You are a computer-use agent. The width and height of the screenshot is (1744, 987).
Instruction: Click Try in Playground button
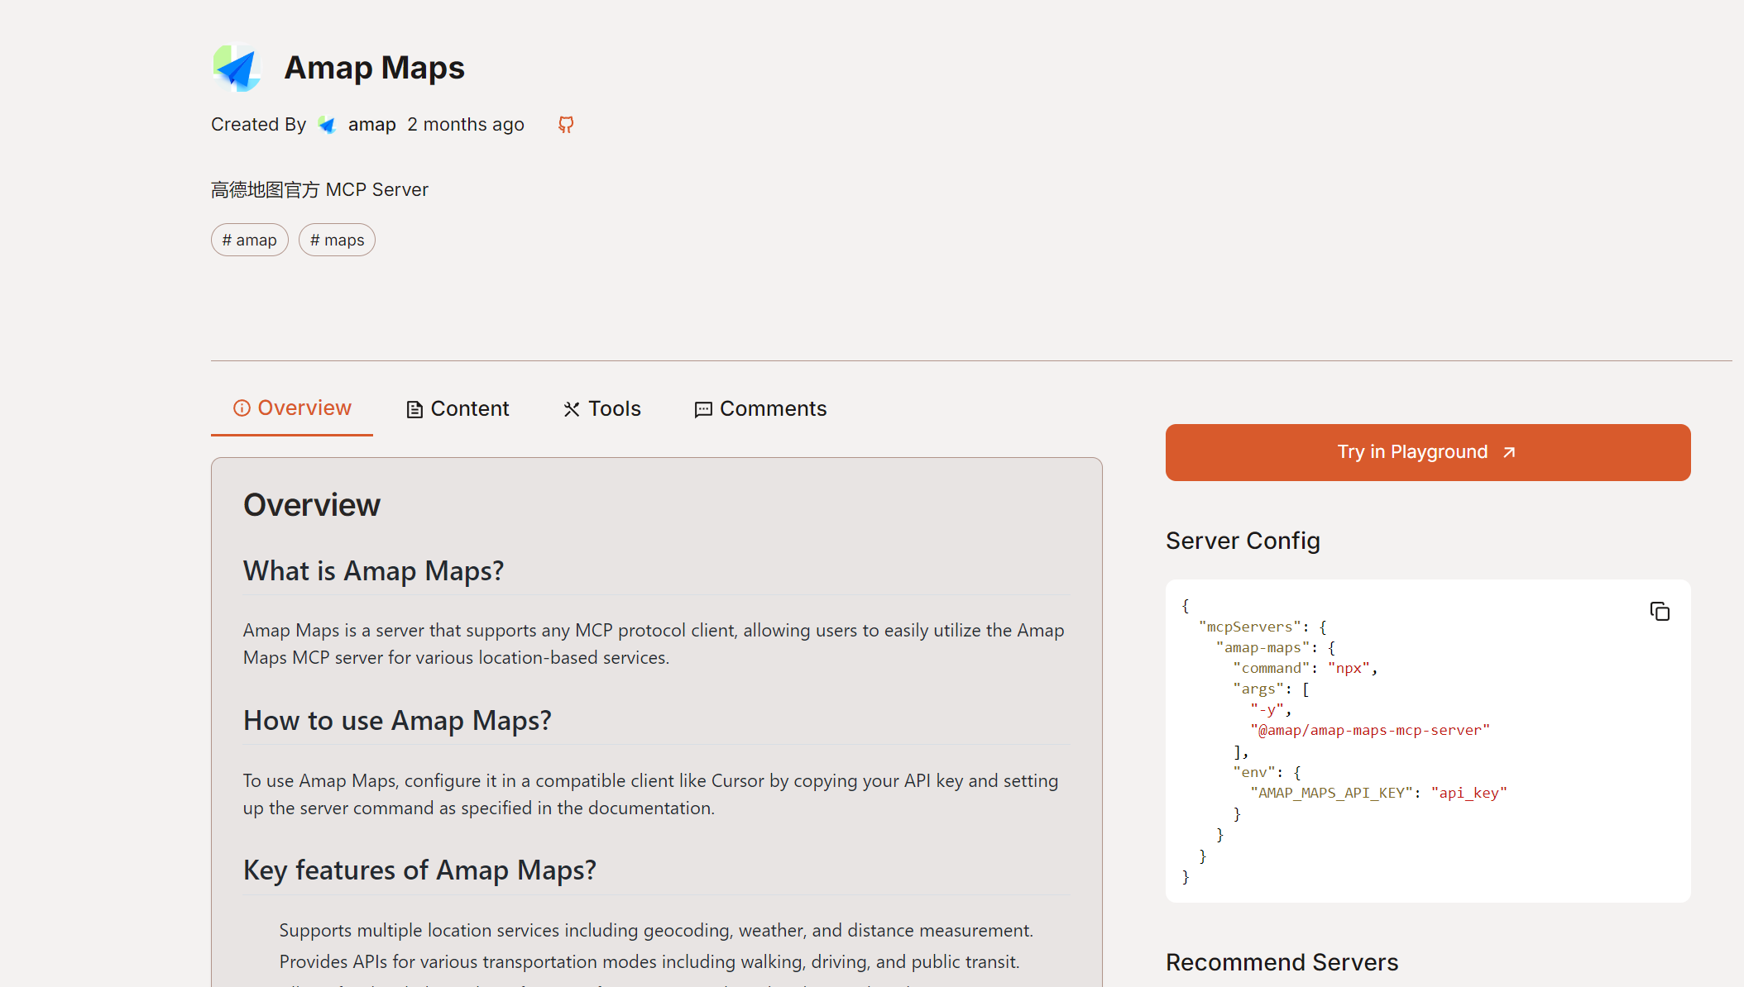pyautogui.click(x=1428, y=452)
